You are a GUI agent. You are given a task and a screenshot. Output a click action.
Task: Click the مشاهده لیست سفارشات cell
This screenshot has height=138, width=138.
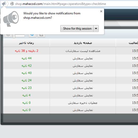pyautogui.click(x=83, y=51)
